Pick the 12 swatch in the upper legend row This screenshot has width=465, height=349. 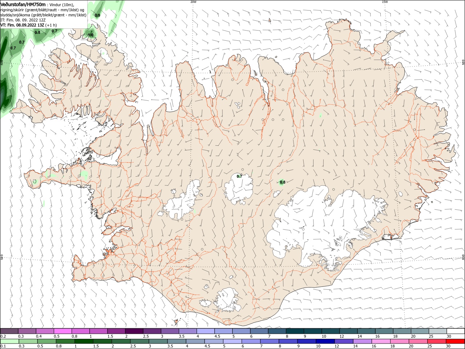(x=348, y=331)
